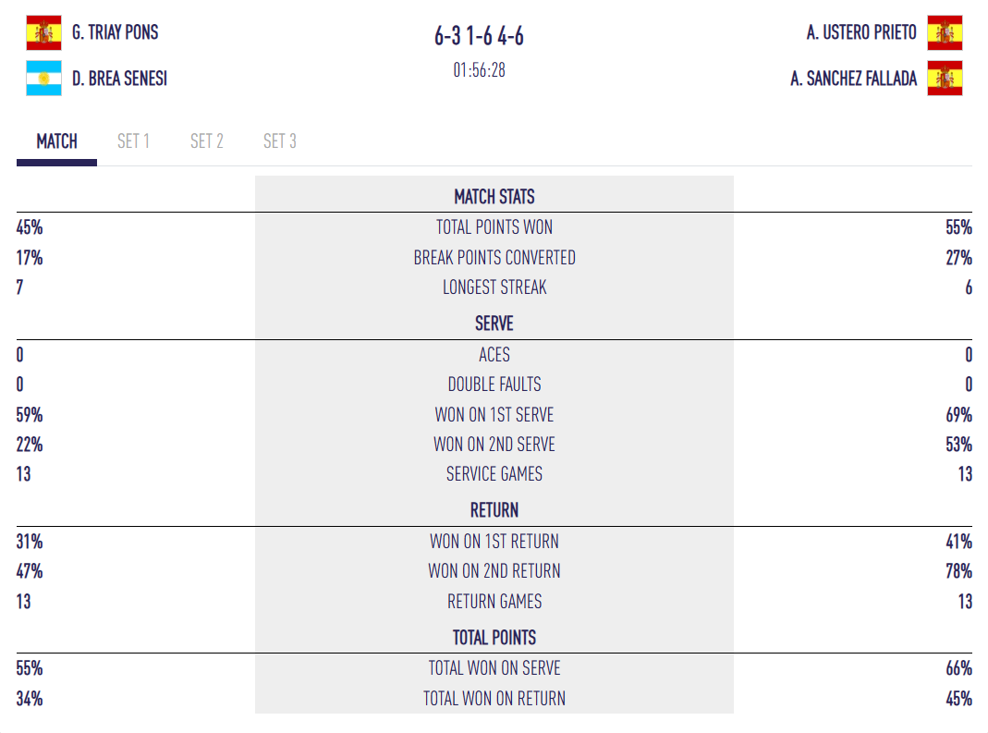Click the BREAK POINTS CONVERTED label
The image size is (988, 733).
494,258
